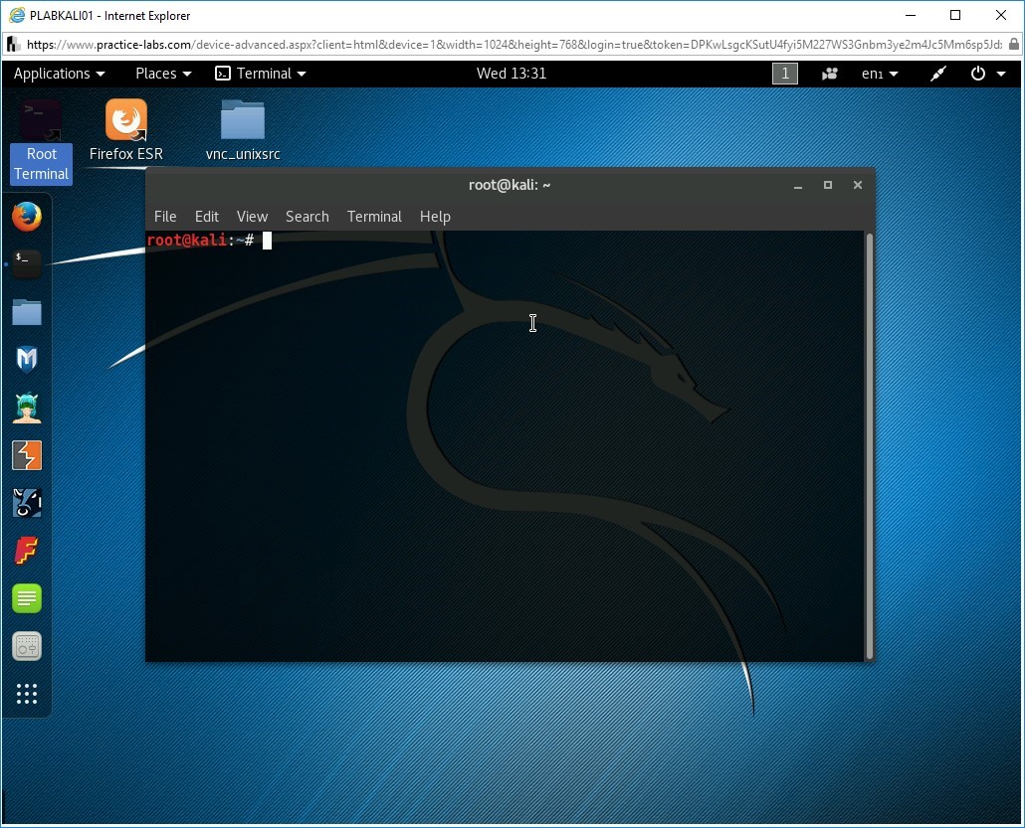Open the green notes app in the dock

click(27, 598)
